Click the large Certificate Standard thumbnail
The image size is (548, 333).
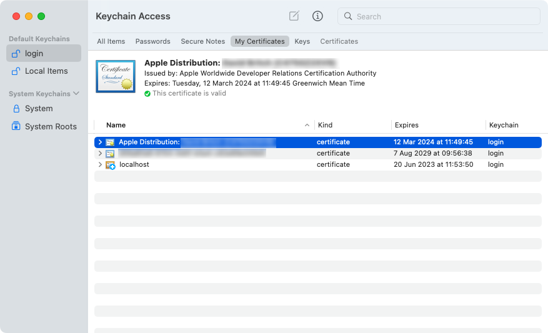(116, 76)
